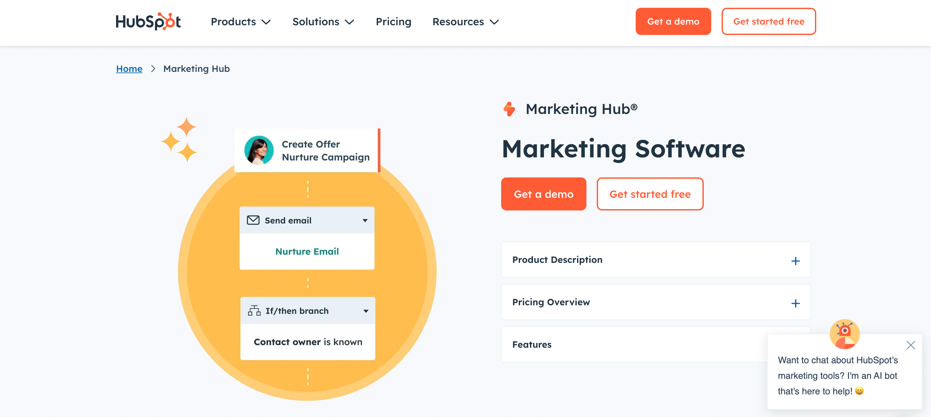Click the Home breadcrumb link
The width and height of the screenshot is (931, 417).
129,69
